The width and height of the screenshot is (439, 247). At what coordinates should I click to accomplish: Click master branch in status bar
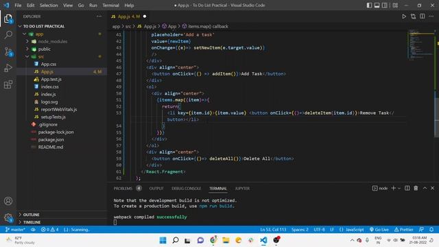[x=15, y=229]
